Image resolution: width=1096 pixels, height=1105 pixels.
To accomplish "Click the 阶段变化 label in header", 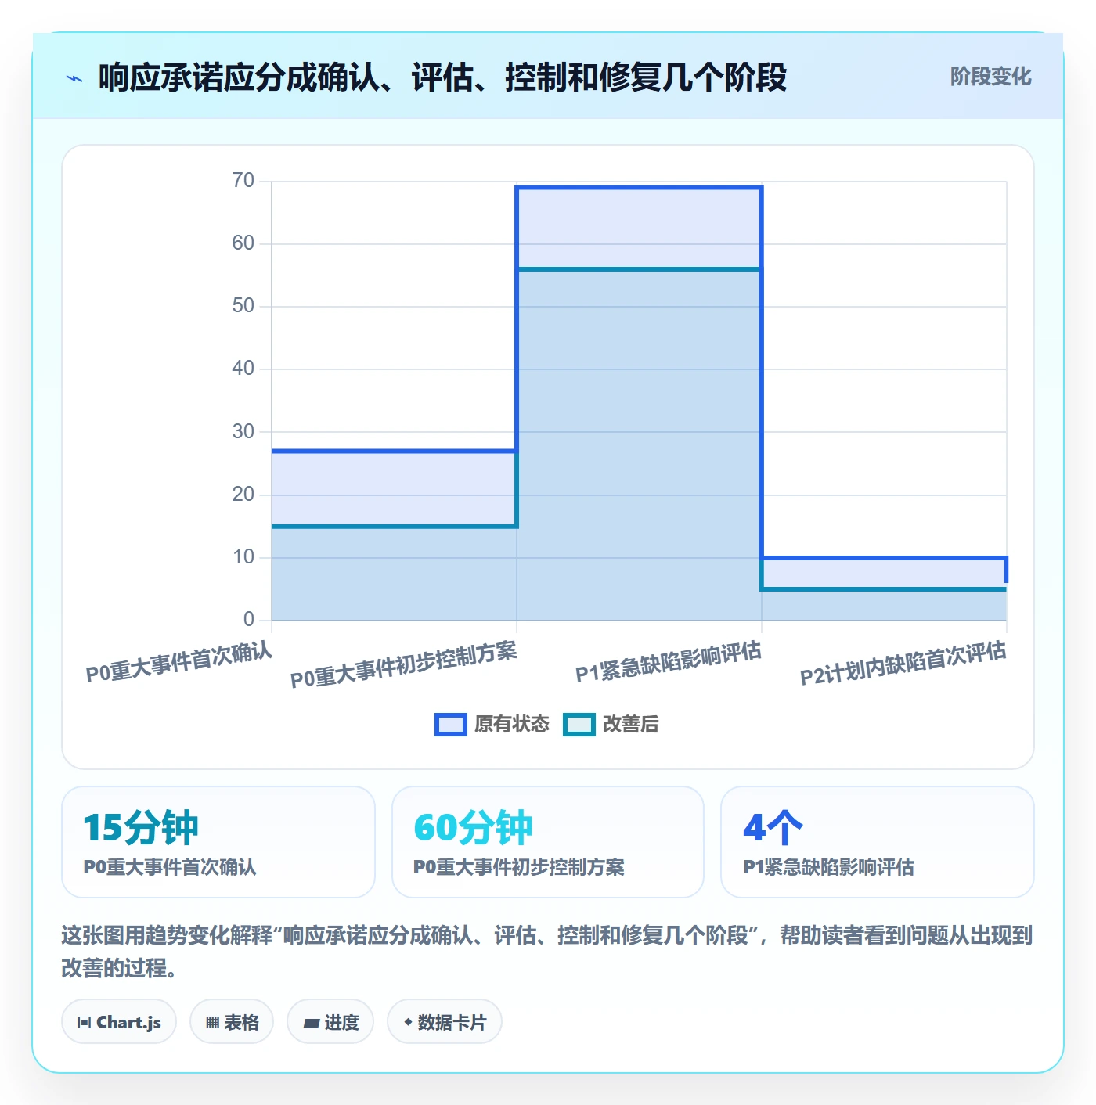I will (x=990, y=77).
